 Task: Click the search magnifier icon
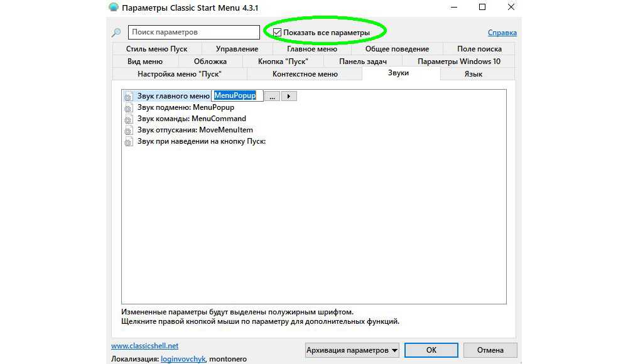pos(116,33)
